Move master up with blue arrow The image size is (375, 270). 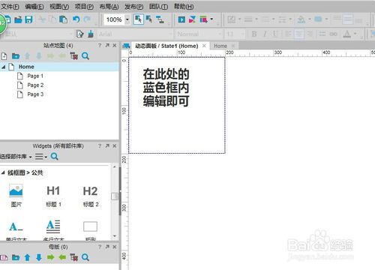pos(27,257)
